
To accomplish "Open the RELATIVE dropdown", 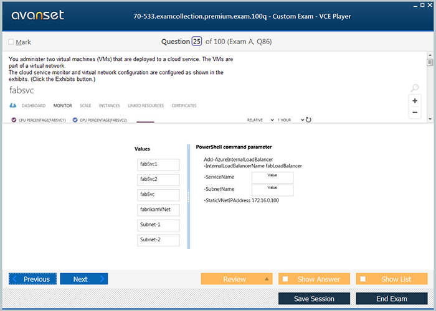I will [260, 120].
